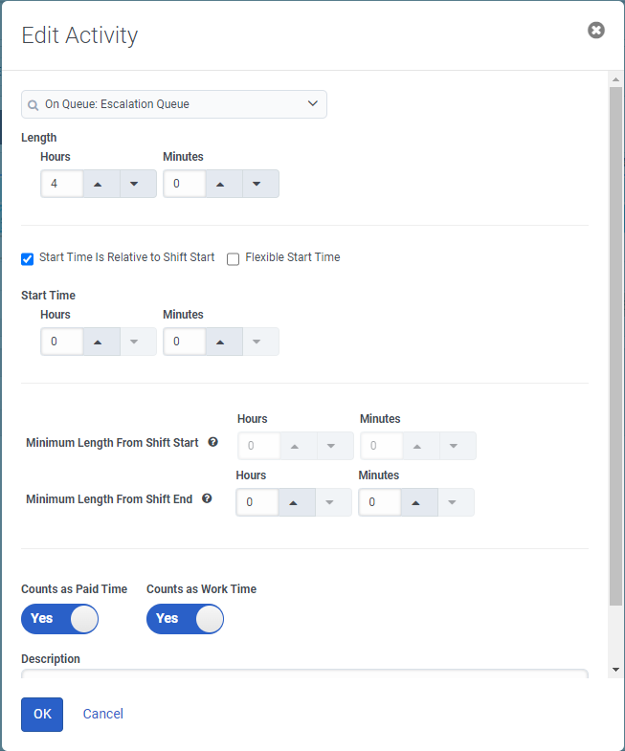
Task: Cancel editing the activity
Action: pyautogui.click(x=103, y=714)
